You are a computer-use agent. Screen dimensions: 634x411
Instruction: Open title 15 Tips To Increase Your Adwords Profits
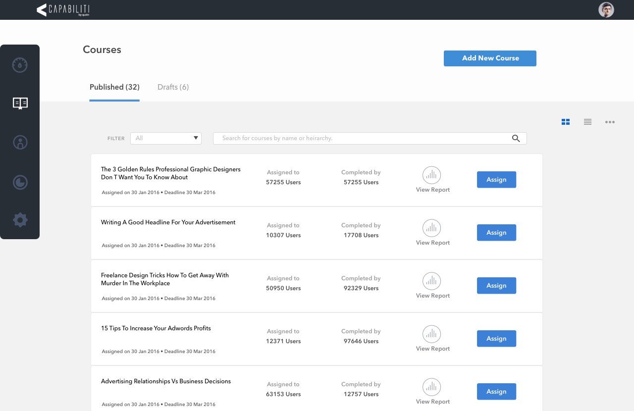click(x=156, y=328)
